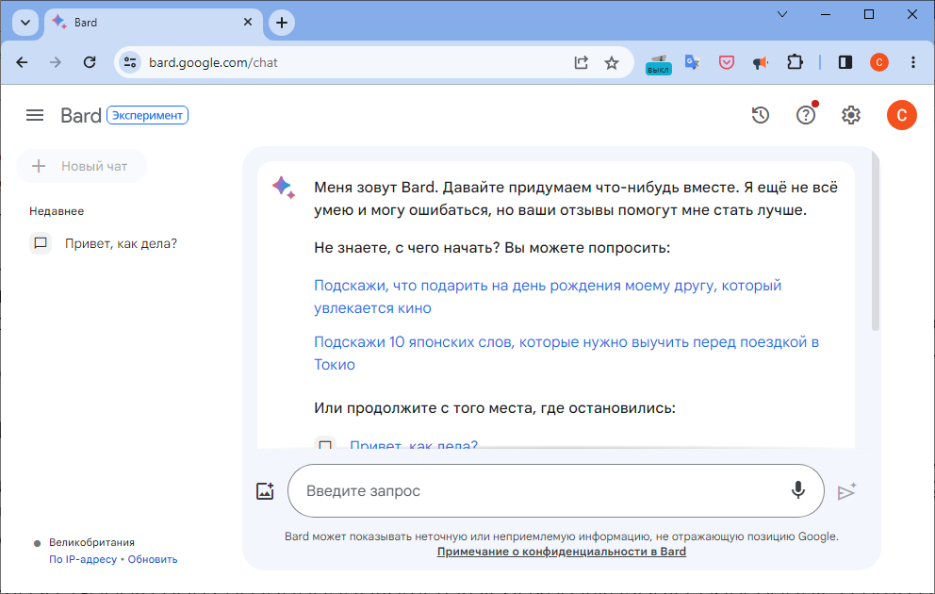The height and width of the screenshot is (594, 935).
Task: View site information icon in address bar
Action: pos(130,62)
